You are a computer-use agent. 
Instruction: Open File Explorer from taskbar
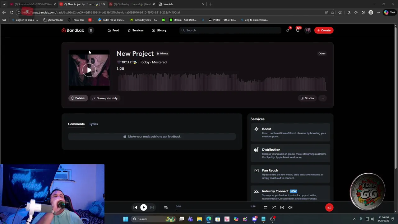(x=200, y=219)
